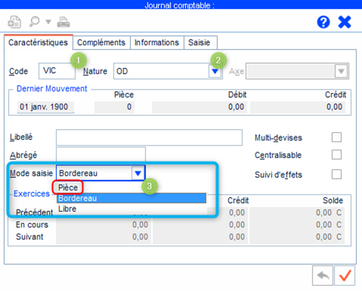Open the small arrow next to search icon

pyautogui.click(x=48, y=22)
